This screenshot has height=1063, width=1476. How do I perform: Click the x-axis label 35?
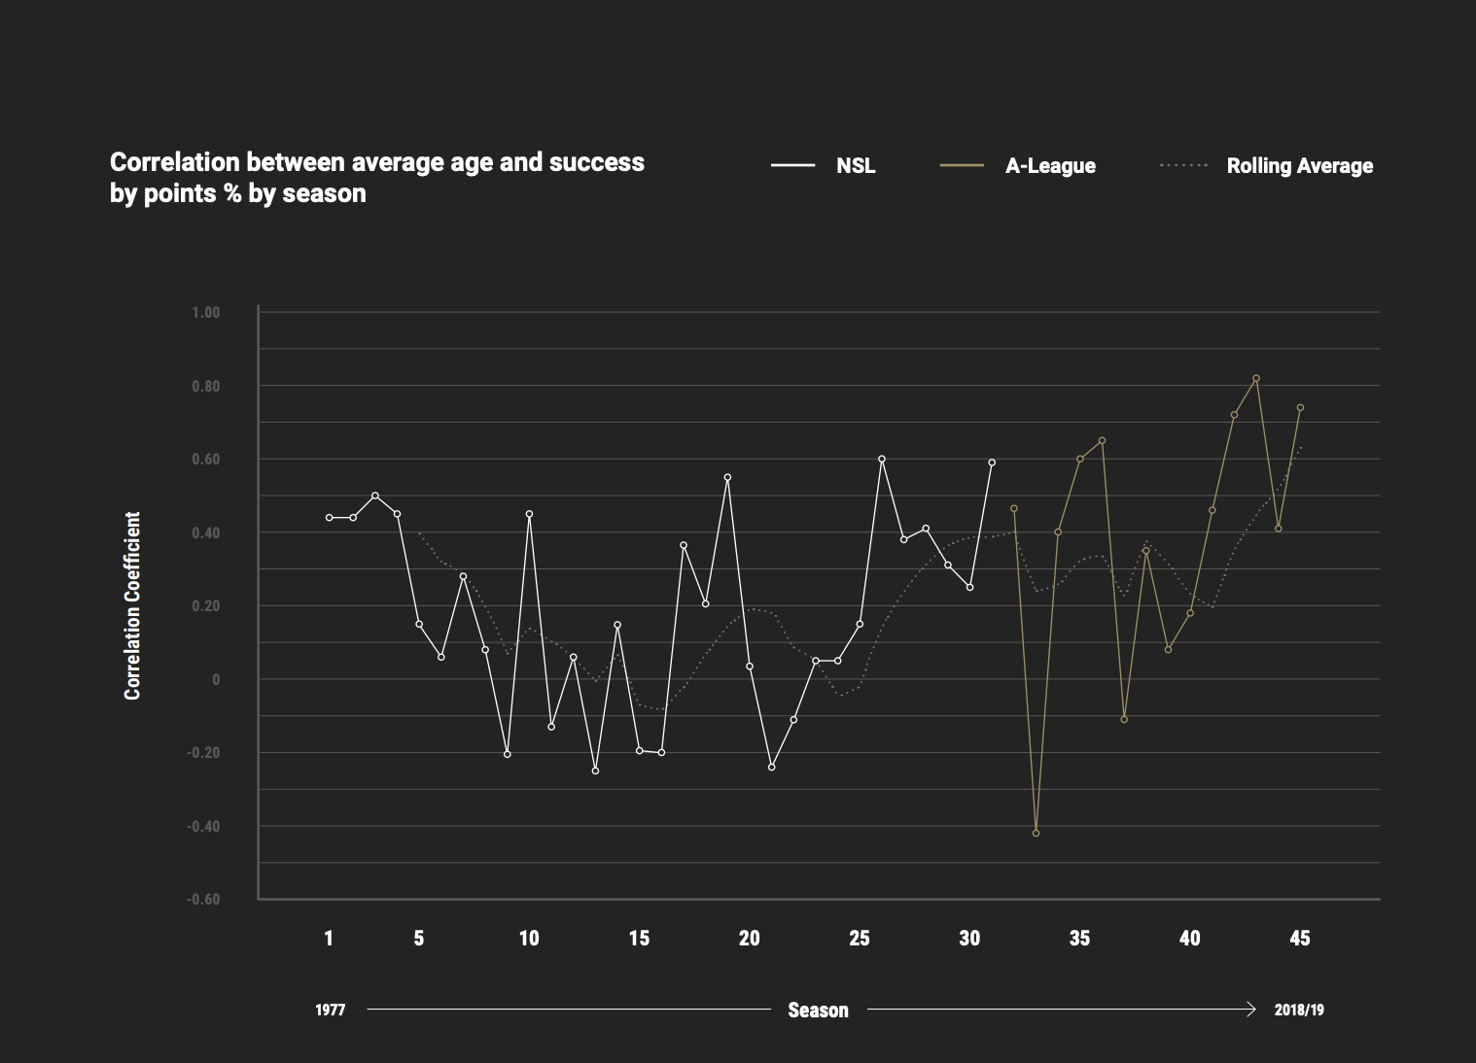click(1079, 939)
